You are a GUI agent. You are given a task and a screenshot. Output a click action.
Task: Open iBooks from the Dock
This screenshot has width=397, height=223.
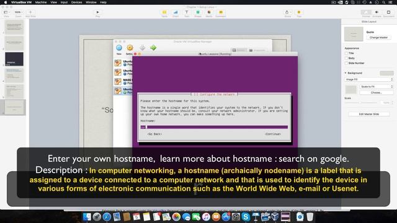(x=216, y=217)
